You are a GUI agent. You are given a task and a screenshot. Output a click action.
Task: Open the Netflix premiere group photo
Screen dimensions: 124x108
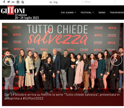click(63, 57)
